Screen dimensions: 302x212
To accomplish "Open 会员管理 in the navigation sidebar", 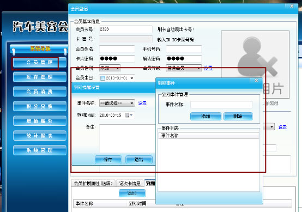I will [40, 62].
